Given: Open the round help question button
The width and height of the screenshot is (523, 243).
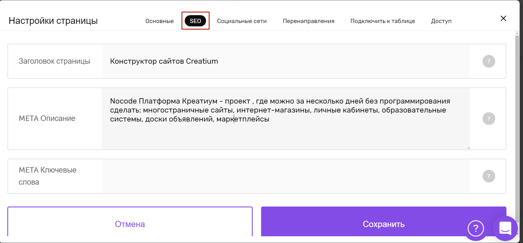Looking at the screenshot, I should [476, 228].
